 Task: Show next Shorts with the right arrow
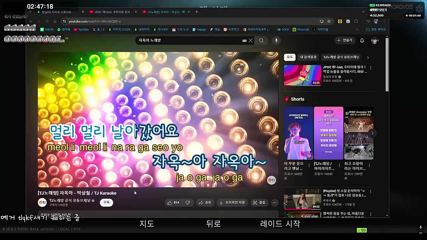(x=372, y=133)
